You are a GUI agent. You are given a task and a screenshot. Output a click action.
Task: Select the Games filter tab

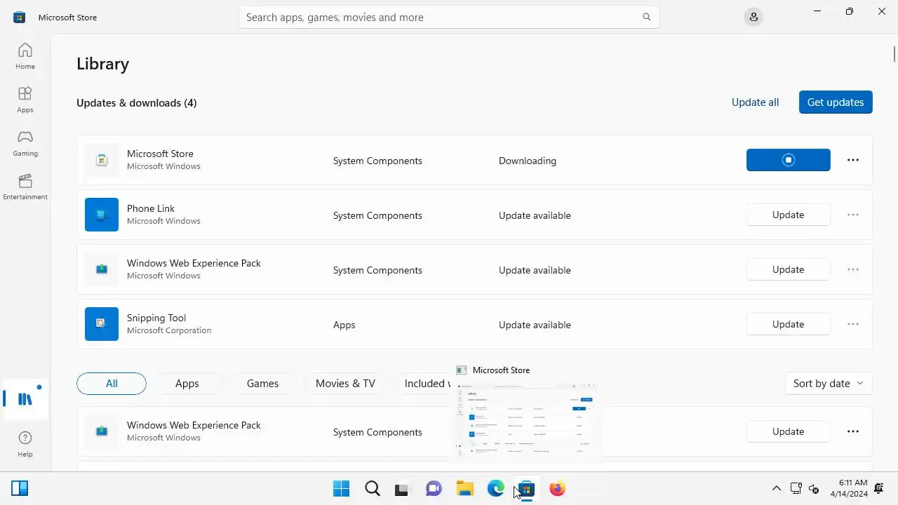pyautogui.click(x=262, y=384)
